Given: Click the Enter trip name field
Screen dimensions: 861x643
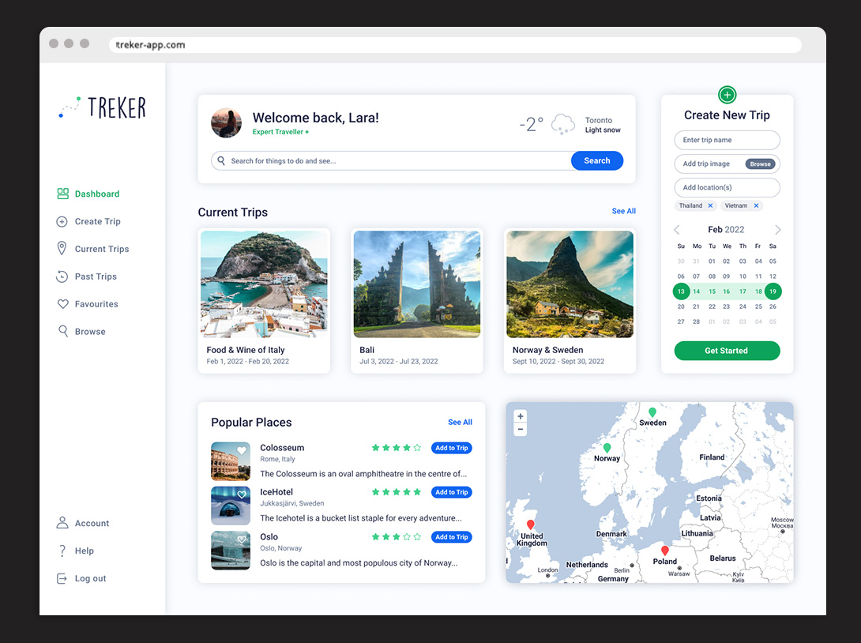Looking at the screenshot, I should 727,140.
